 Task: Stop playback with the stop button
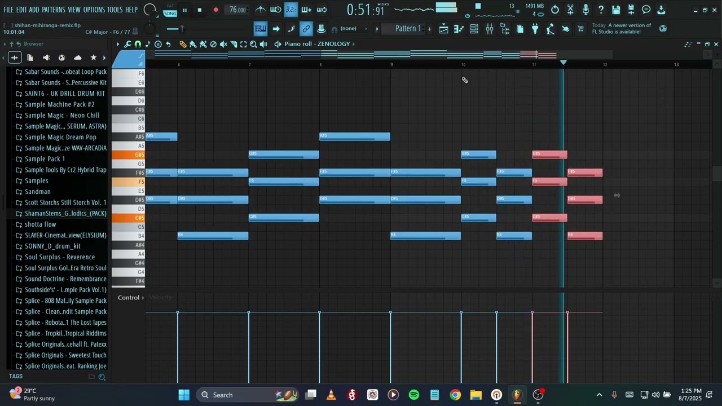(x=200, y=10)
